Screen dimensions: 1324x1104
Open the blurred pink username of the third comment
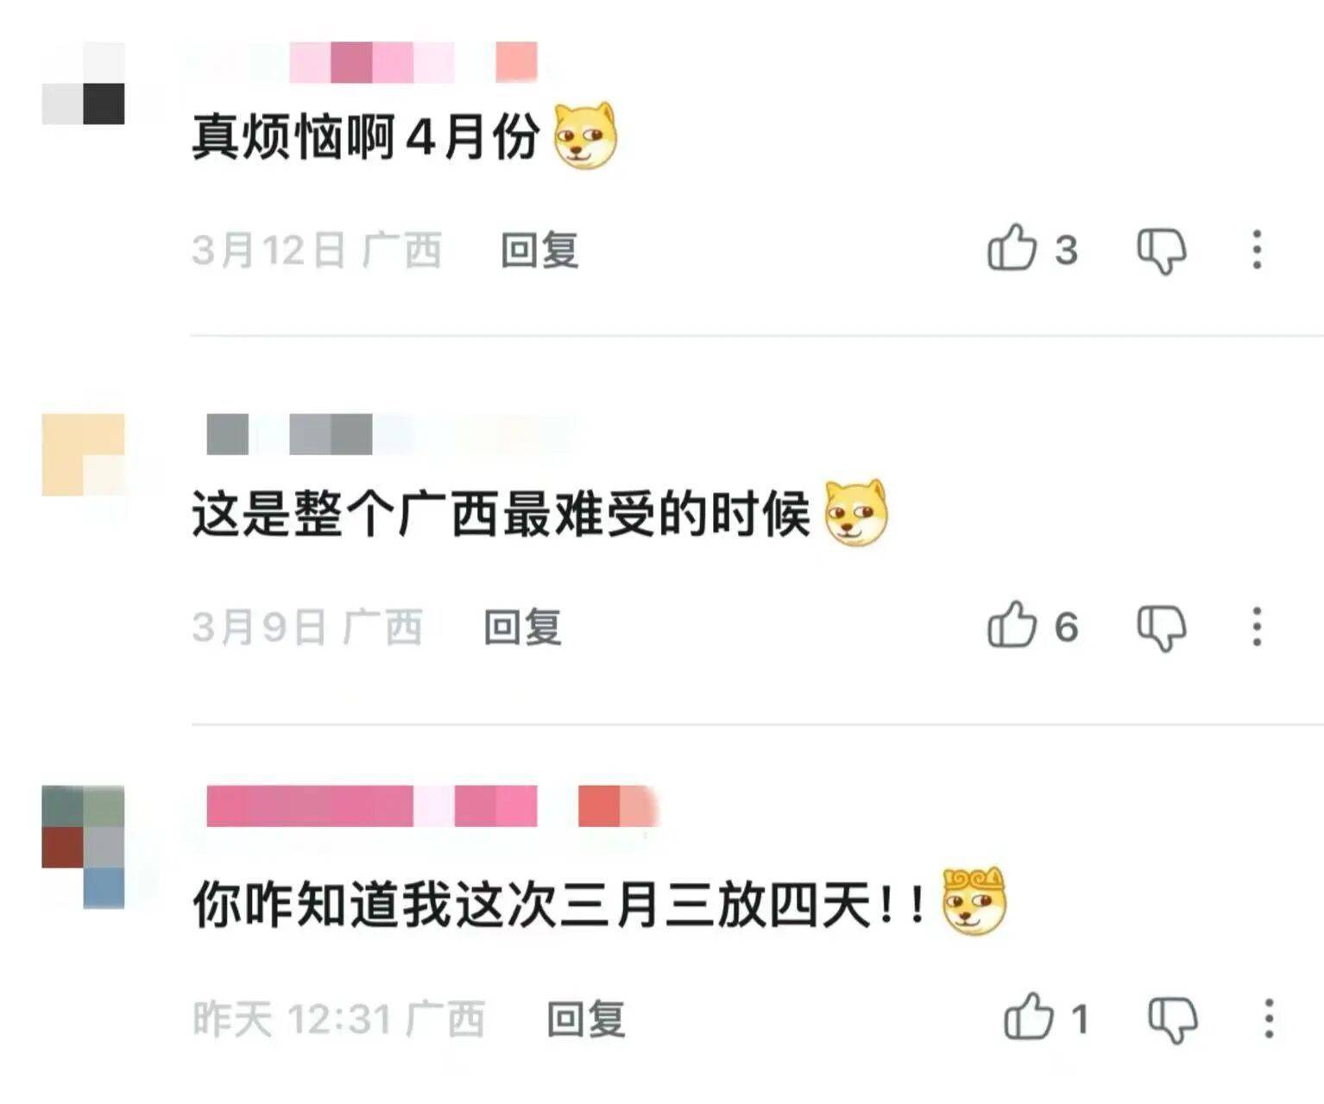pyautogui.click(x=433, y=806)
